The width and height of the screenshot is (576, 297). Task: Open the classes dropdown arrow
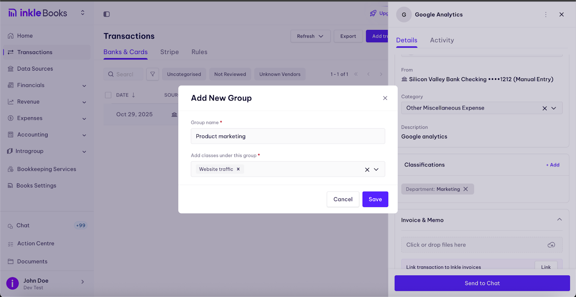pos(376,169)
